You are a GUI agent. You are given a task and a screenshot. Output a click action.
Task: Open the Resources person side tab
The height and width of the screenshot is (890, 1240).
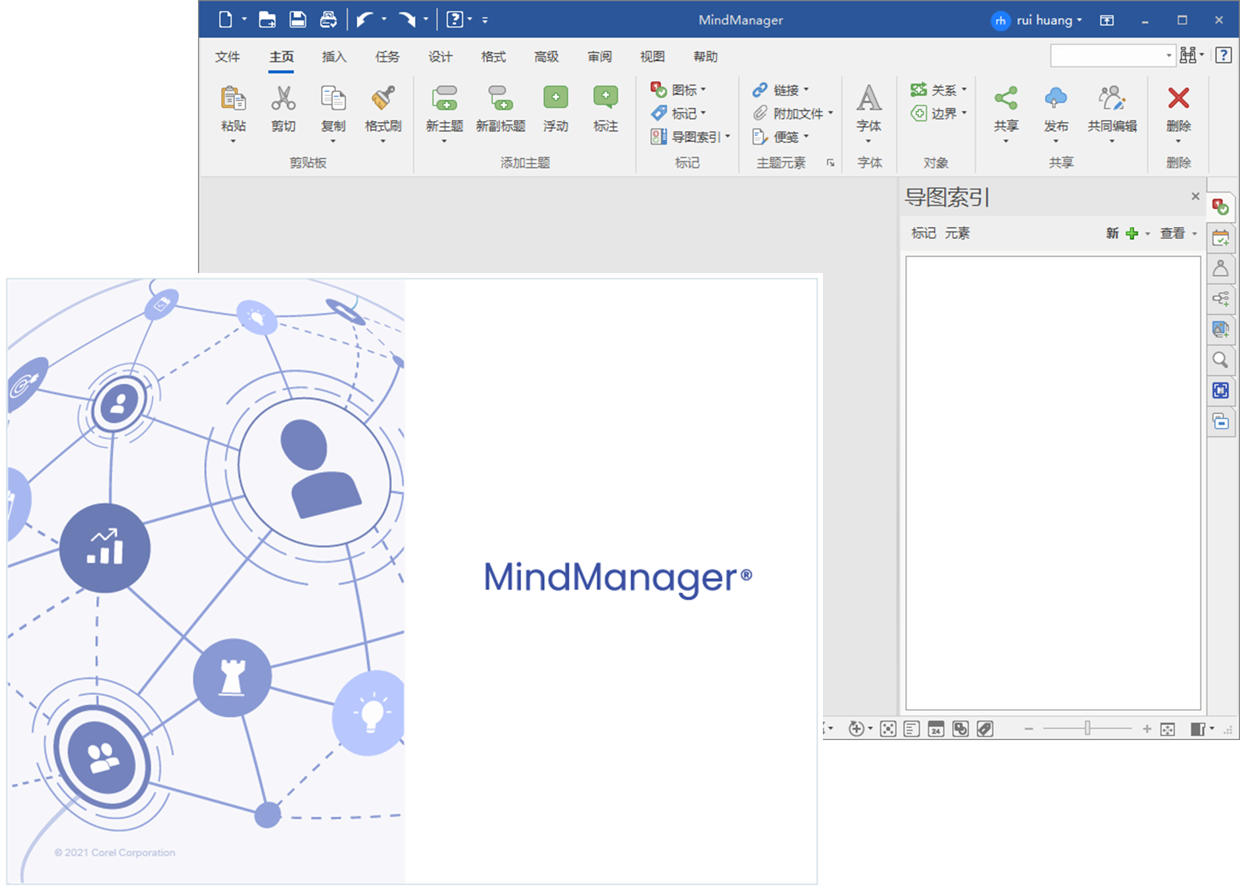click(x=1221, y=268)
